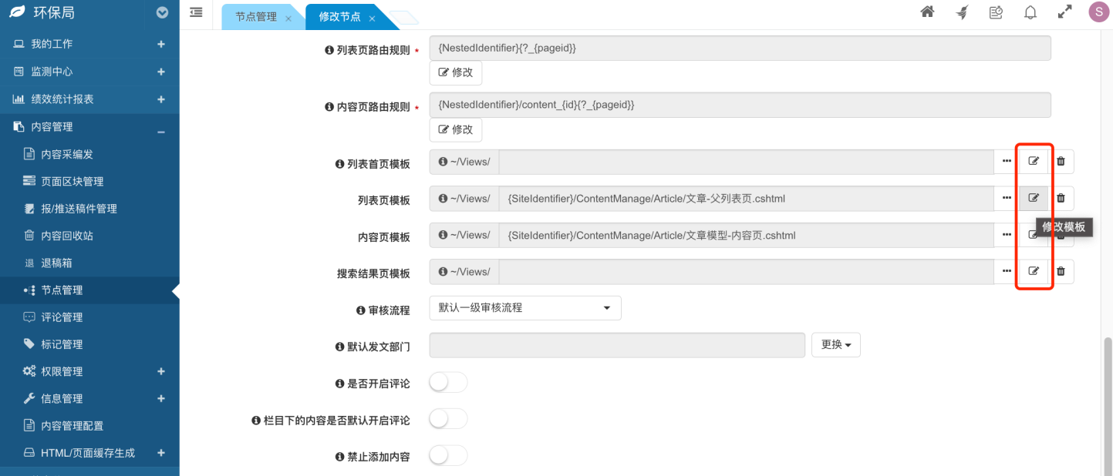The height and width of the screenshot is (476, 1113).
Task: Delete the 列表页模板 template via trash icon
Action: tap(1061, 199)
